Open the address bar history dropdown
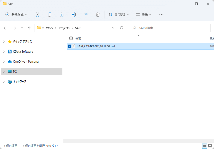Screen dimensions: 214x149 tap(113, 28)
